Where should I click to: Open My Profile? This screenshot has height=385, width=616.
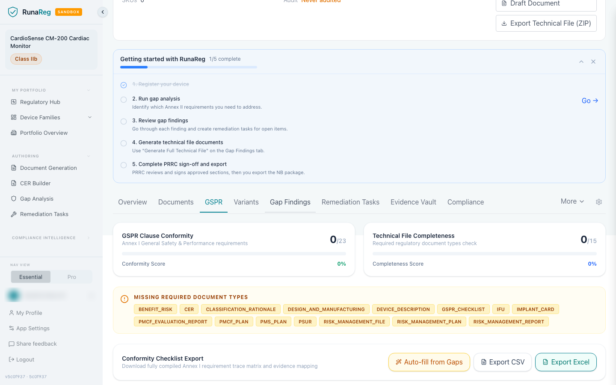coord(29,313)
